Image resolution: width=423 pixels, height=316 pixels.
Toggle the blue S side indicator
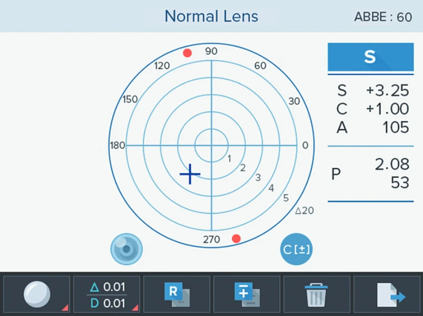[x=370, y=57]
